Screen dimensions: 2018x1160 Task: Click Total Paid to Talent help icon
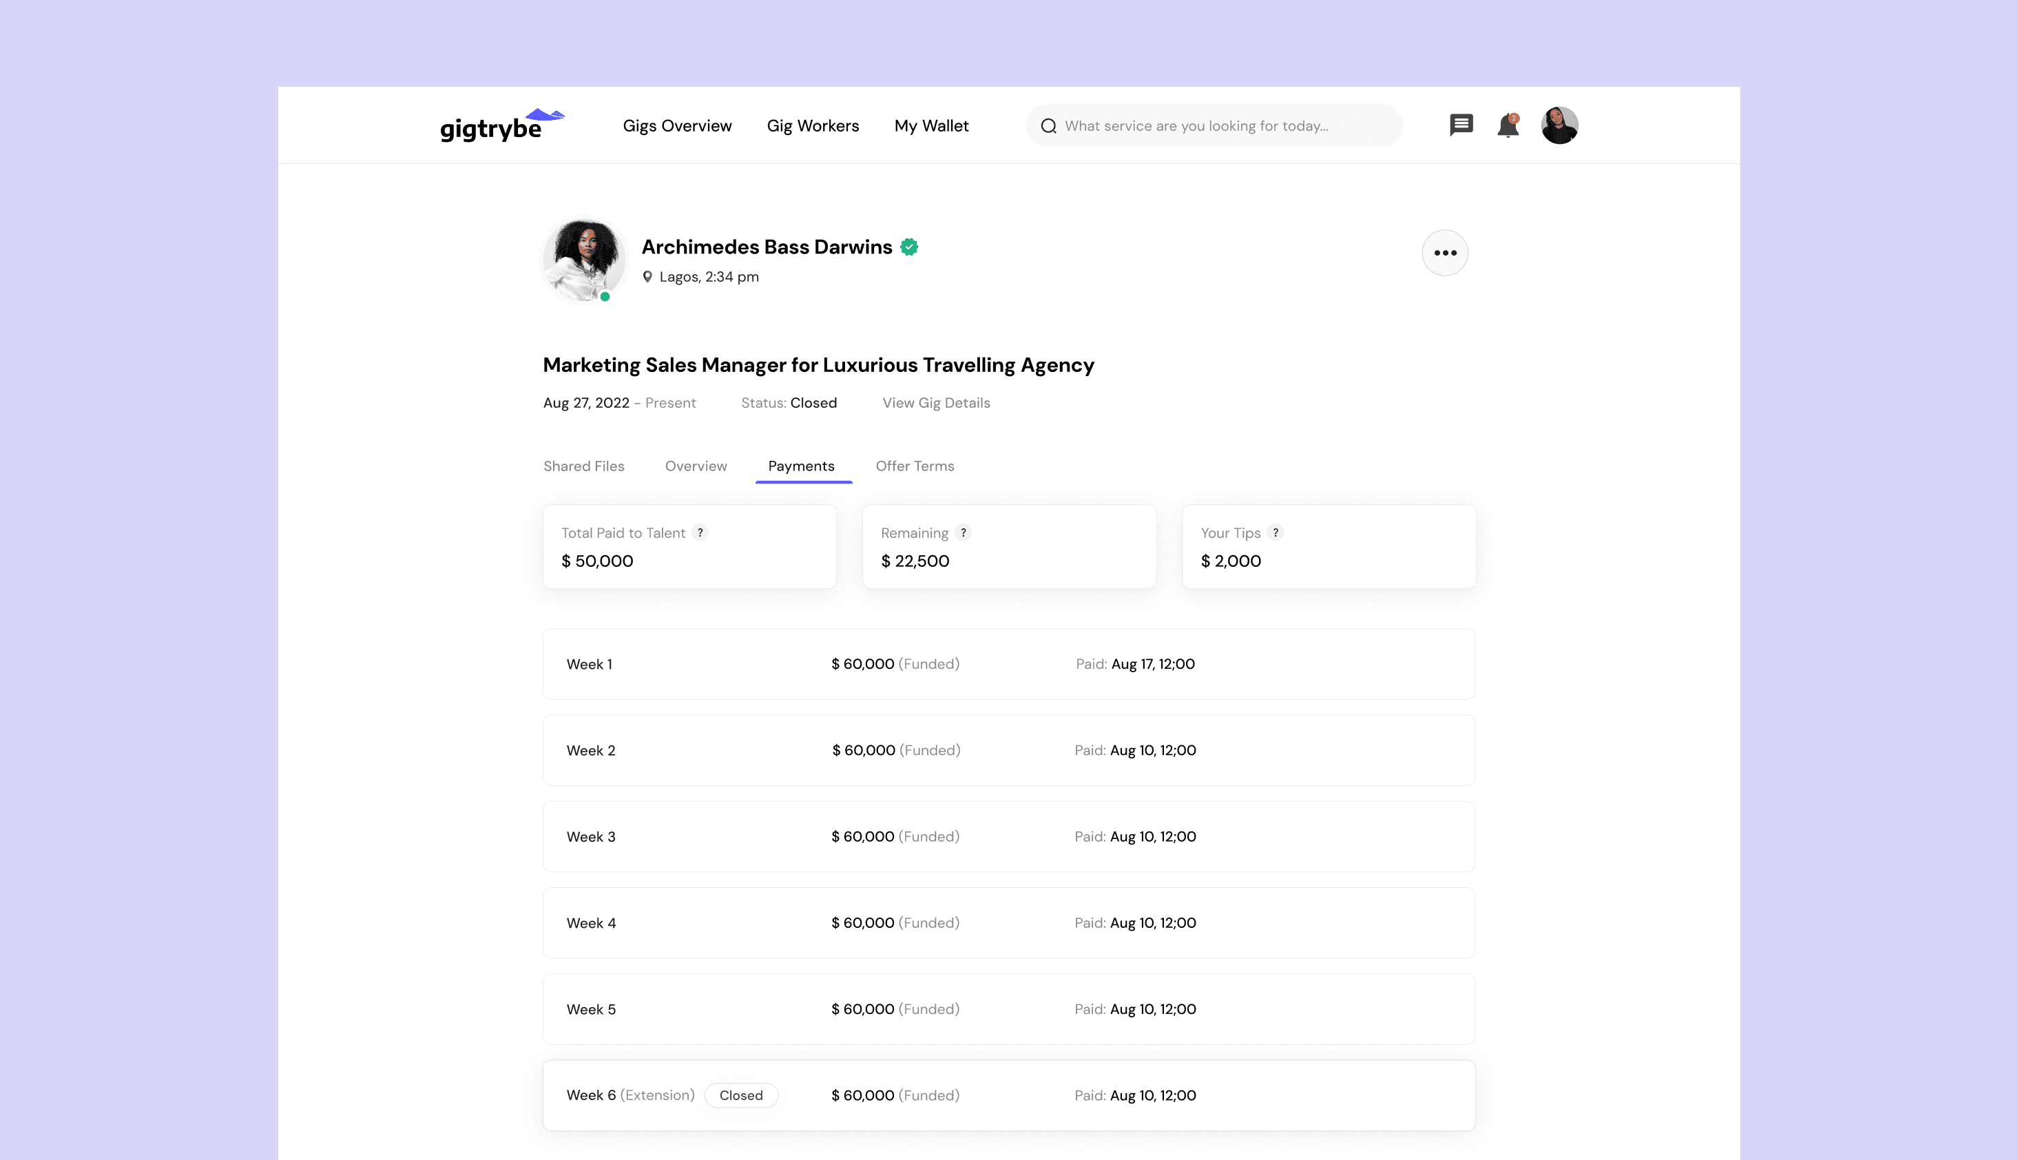coord(700,533)
